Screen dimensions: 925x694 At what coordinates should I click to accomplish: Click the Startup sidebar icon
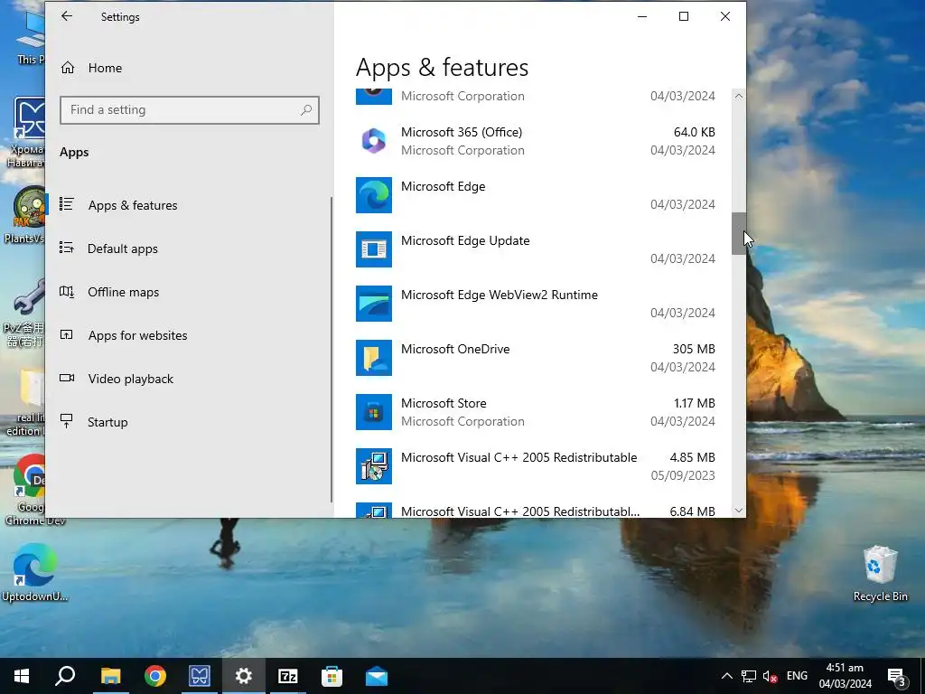pos(67,421)
